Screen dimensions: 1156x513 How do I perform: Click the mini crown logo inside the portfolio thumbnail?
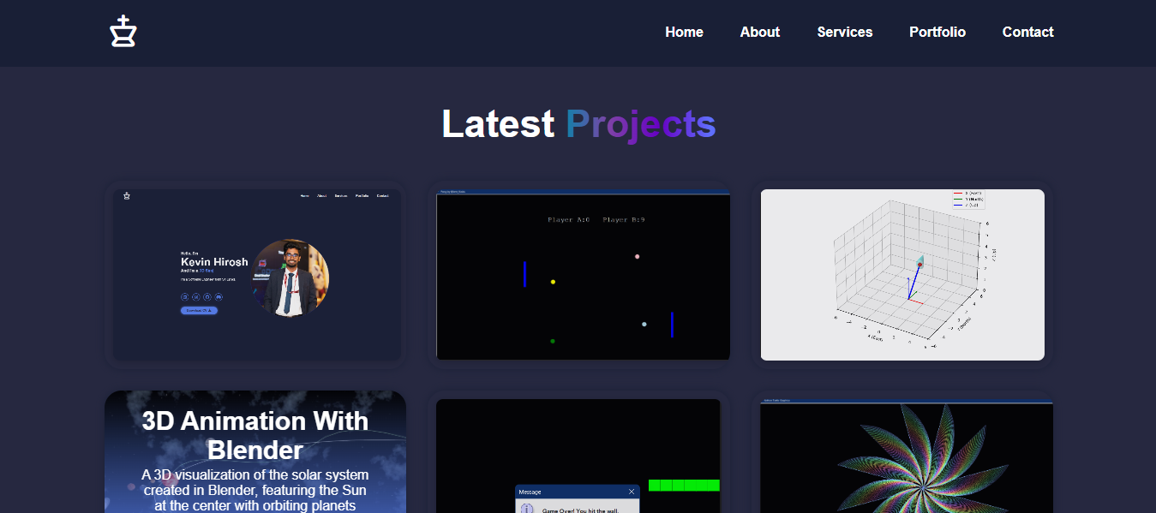point(126,196)
